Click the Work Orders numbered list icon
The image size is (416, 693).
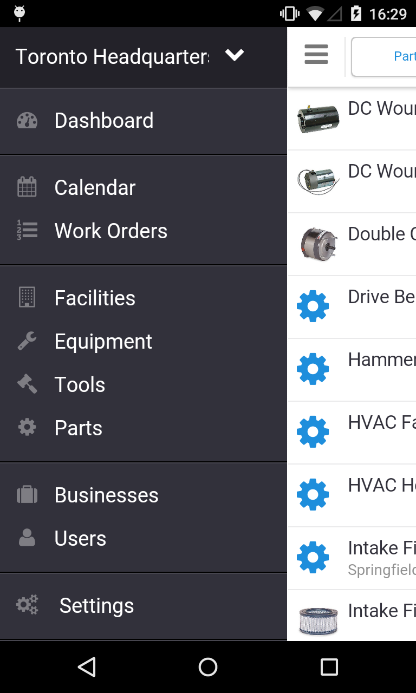point(27,231)
